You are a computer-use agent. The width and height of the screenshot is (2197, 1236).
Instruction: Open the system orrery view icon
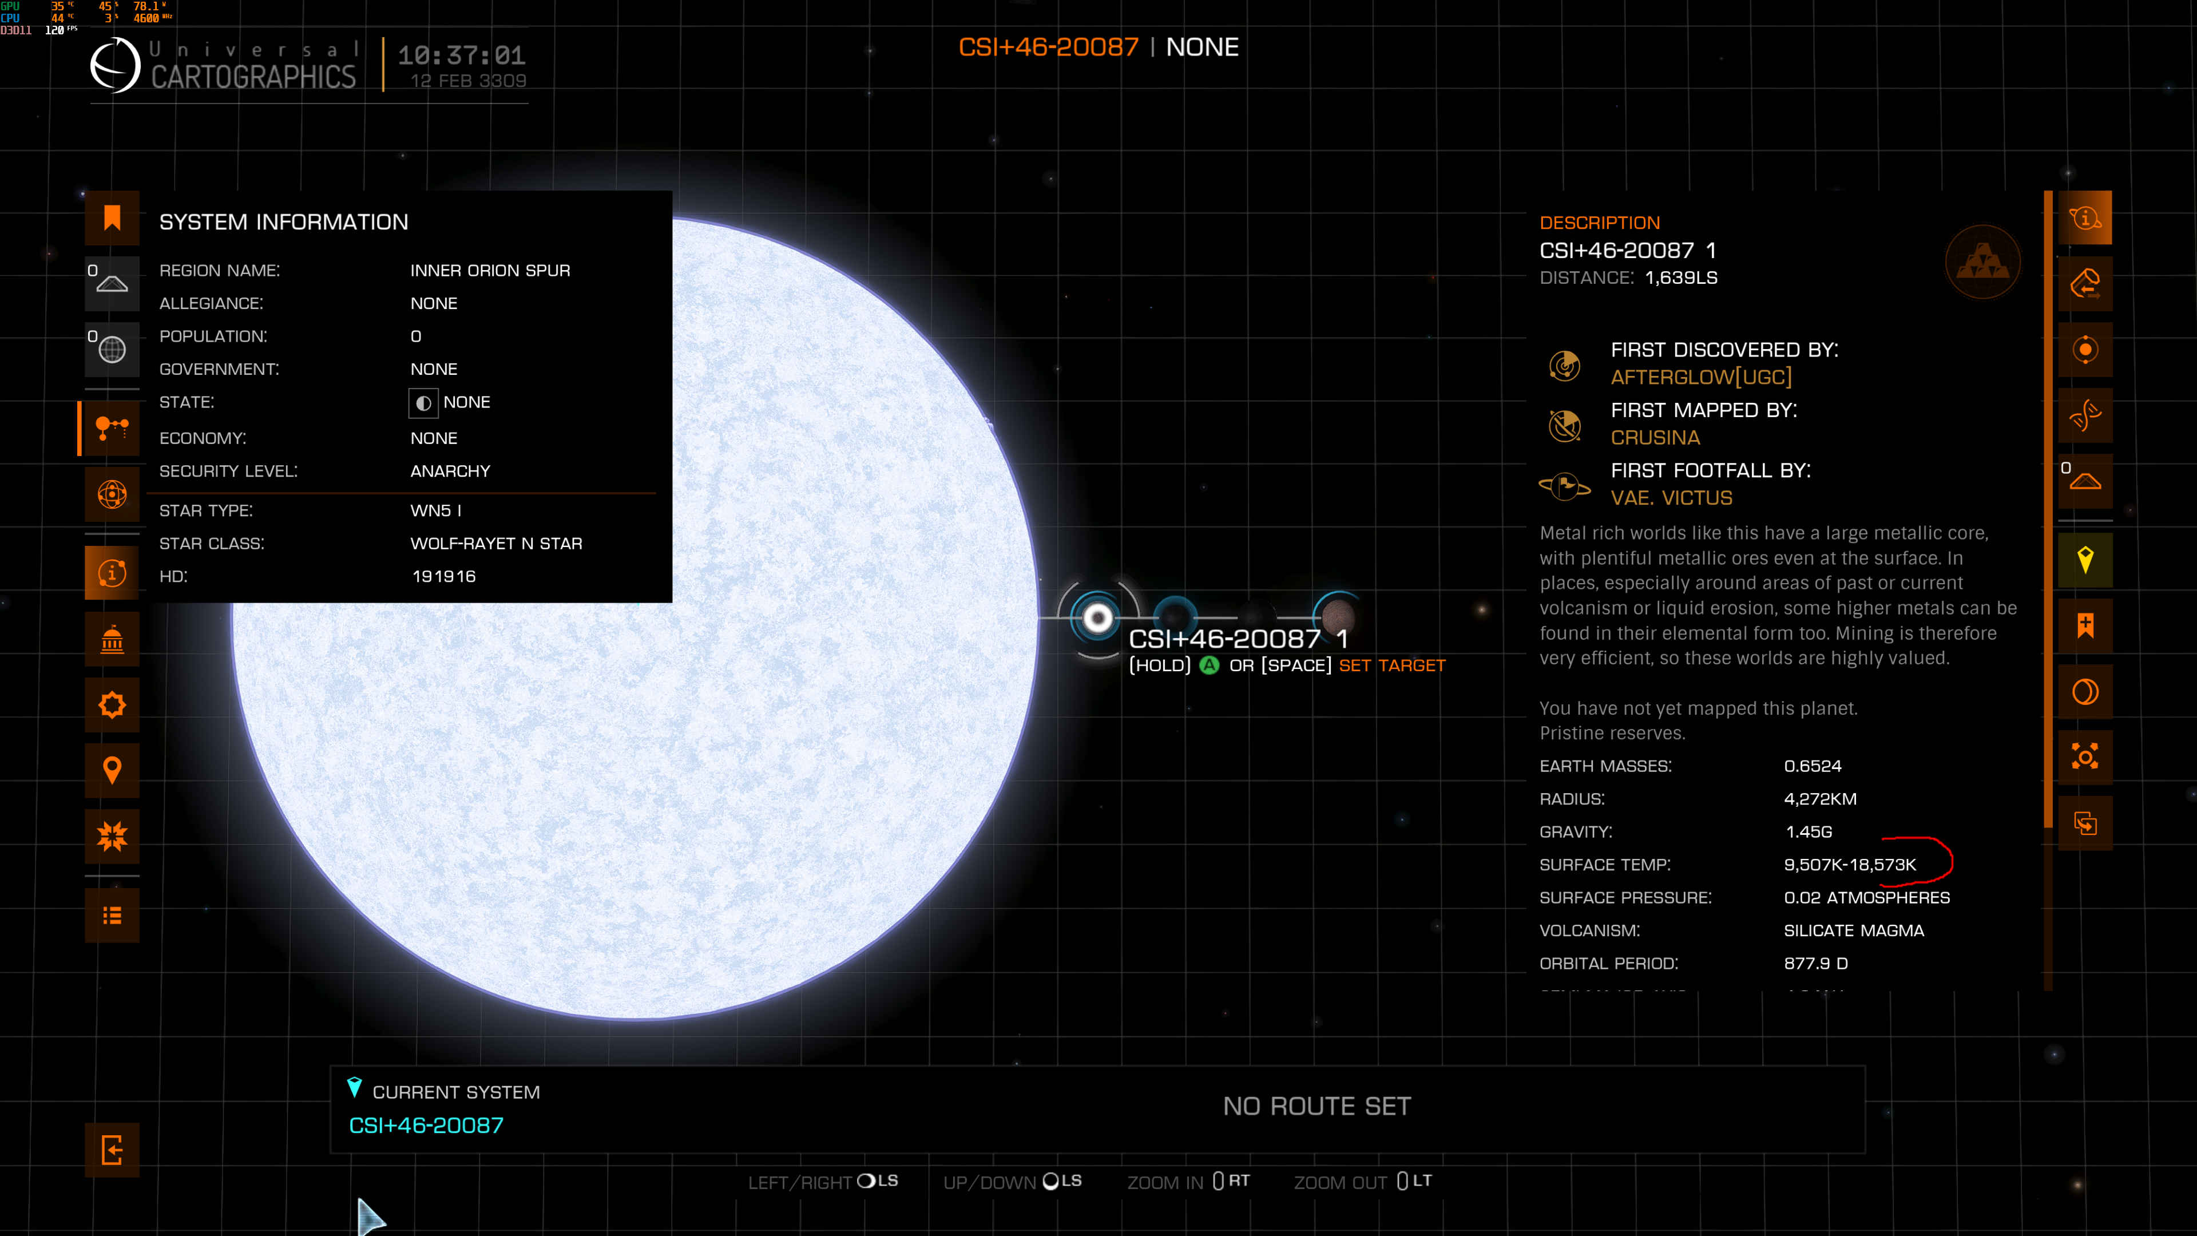(x=112, y=494)
